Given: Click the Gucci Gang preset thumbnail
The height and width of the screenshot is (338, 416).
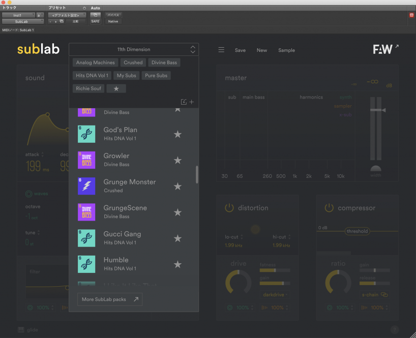Looking at the screenshot, I should pos(86,238).
